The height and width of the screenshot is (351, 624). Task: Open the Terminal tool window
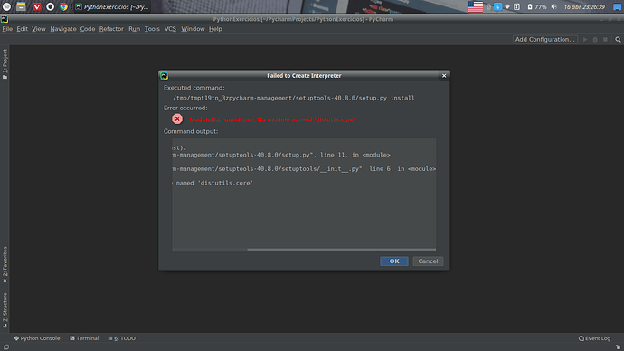point(84,338)
